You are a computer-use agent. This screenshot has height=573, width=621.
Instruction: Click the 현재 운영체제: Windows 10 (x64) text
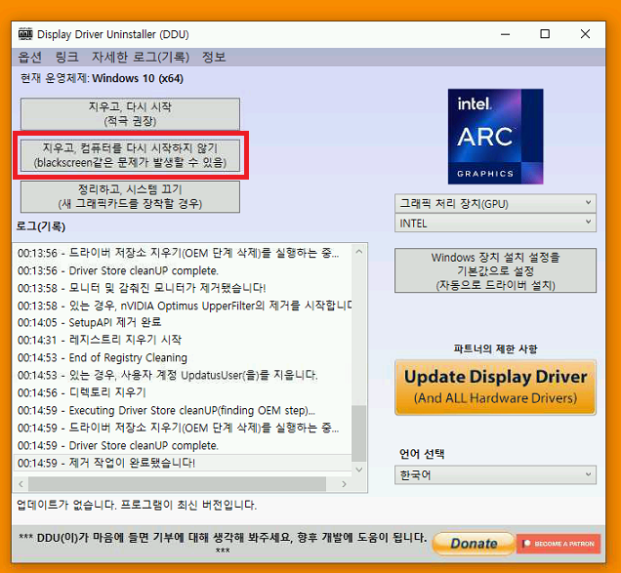click(102, 78)
